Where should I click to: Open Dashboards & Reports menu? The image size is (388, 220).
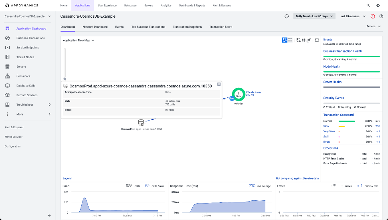pyautogui.click(x=192, y=6)
